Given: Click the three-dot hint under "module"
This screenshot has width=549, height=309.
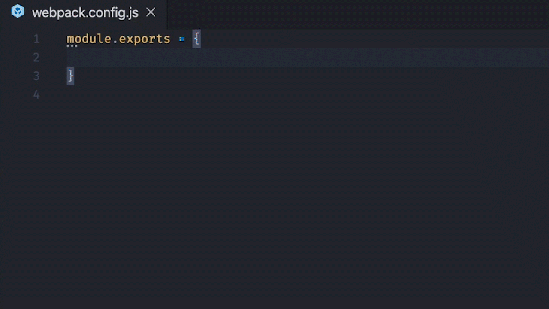Looking at the screenshot, I should tap(72, 46).
